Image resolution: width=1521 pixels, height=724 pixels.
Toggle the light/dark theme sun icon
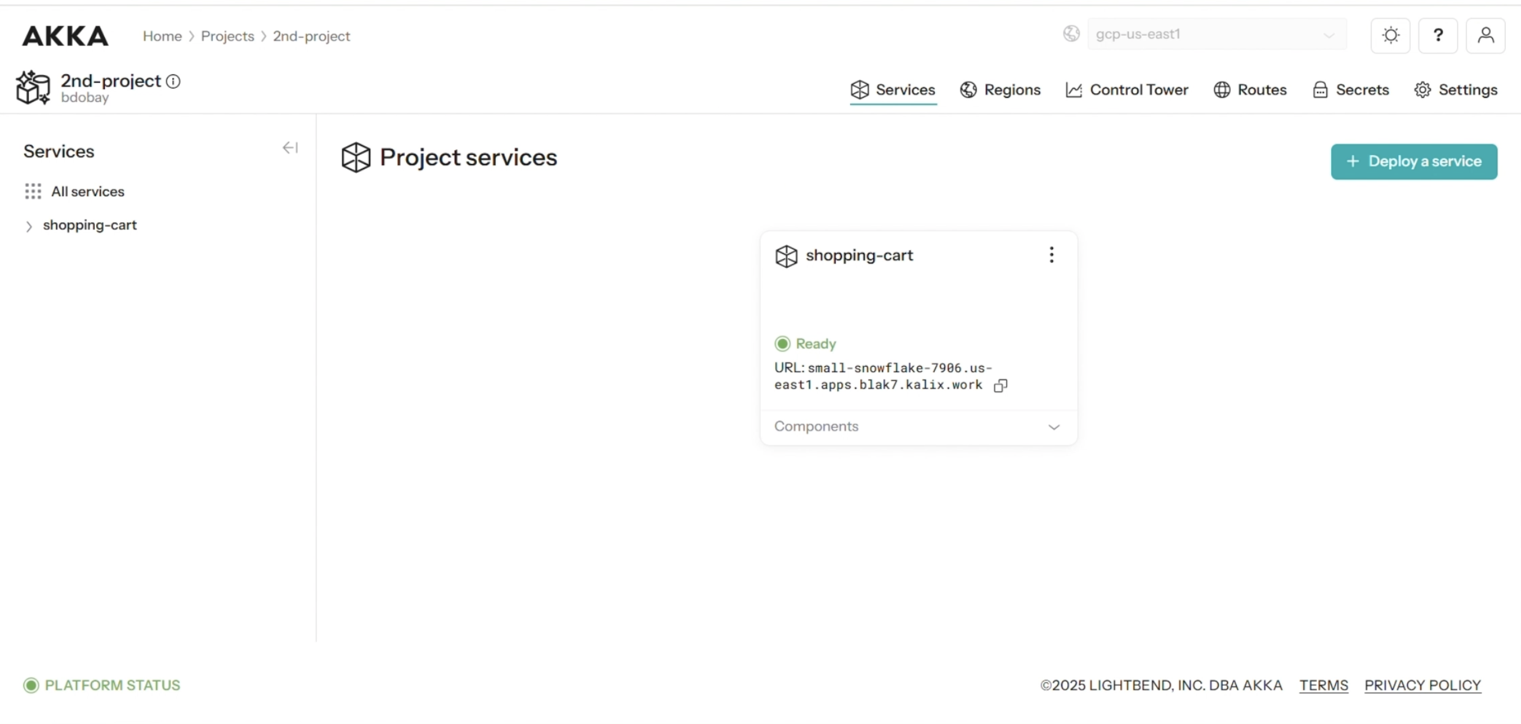tap(1390, 35)
